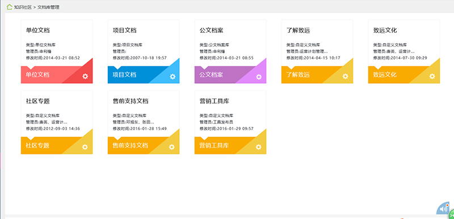Click the orange 社区专题 footer banner
This screenshot has width=454, height=219.
pyautogui.click(x=57, y=145)
